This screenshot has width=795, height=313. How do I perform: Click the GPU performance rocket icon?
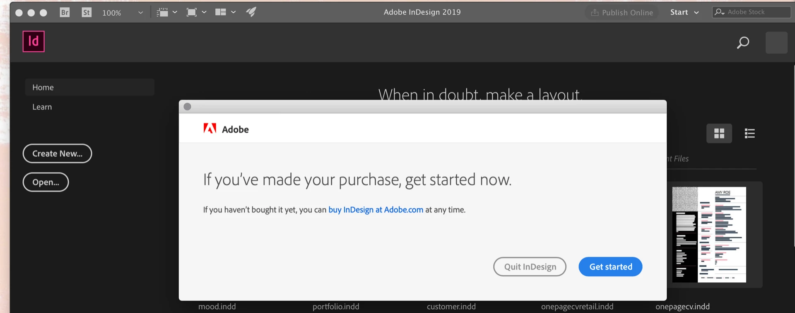251,12
